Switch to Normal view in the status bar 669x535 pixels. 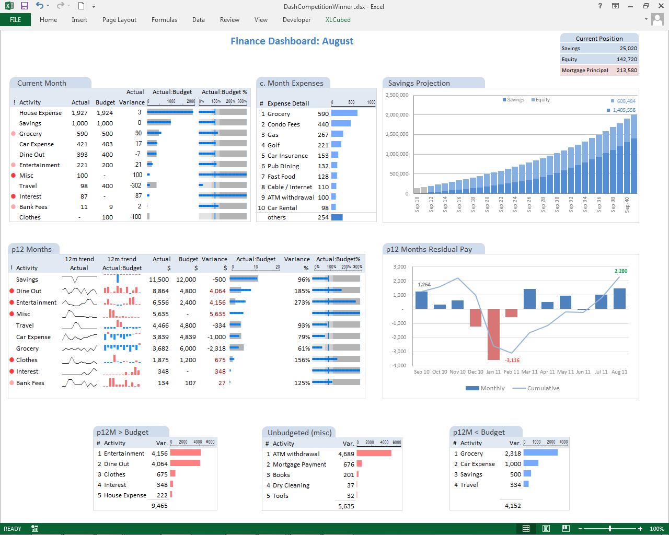(x=526, y=528)
